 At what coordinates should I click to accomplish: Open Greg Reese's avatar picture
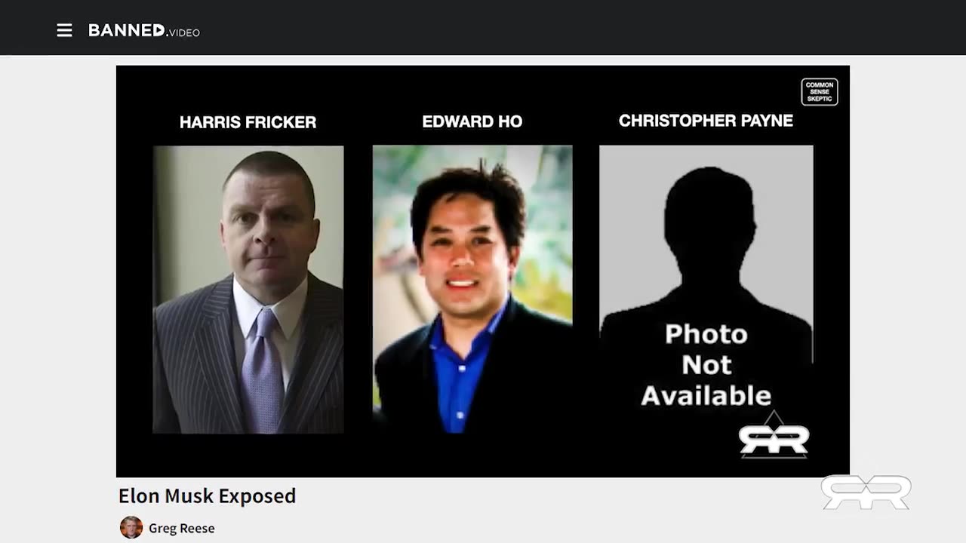[x=131, y=527]
